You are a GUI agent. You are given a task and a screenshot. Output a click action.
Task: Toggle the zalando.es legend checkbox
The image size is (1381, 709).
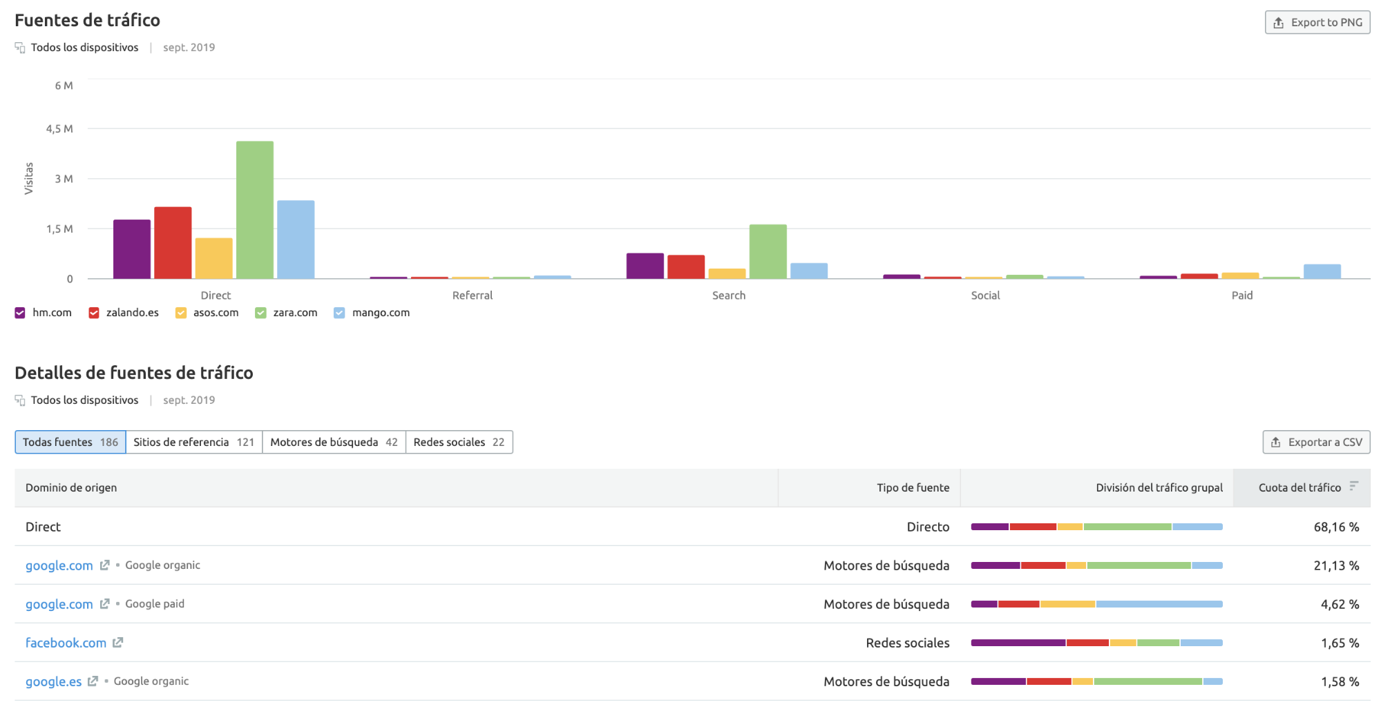(94, 313)
